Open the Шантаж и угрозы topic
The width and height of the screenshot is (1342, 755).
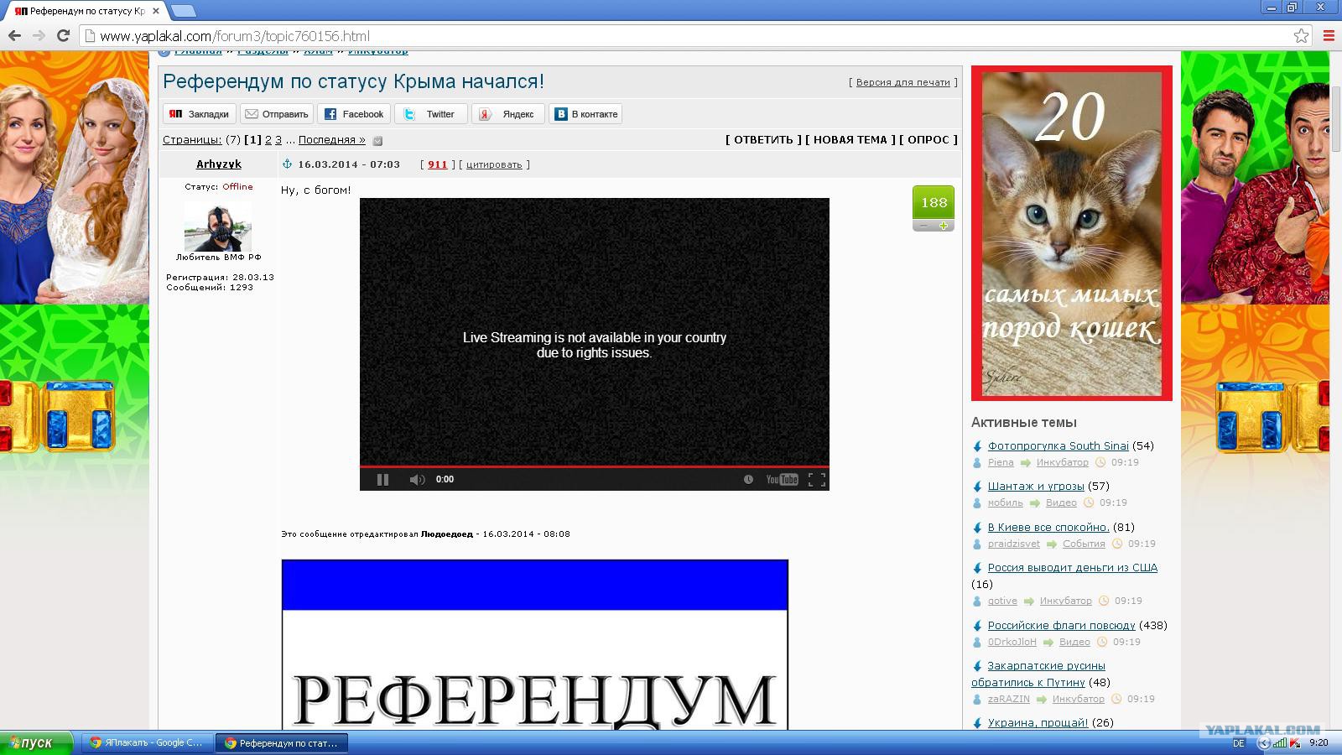point(1036,486)
